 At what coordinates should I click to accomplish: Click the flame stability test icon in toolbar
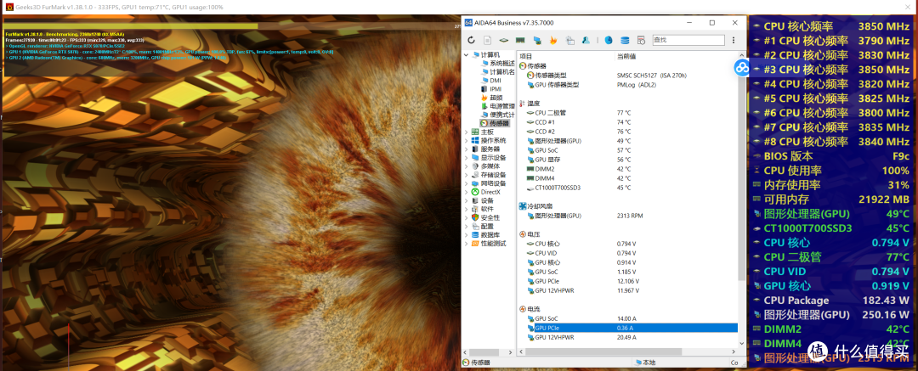(x=553, y=41)
